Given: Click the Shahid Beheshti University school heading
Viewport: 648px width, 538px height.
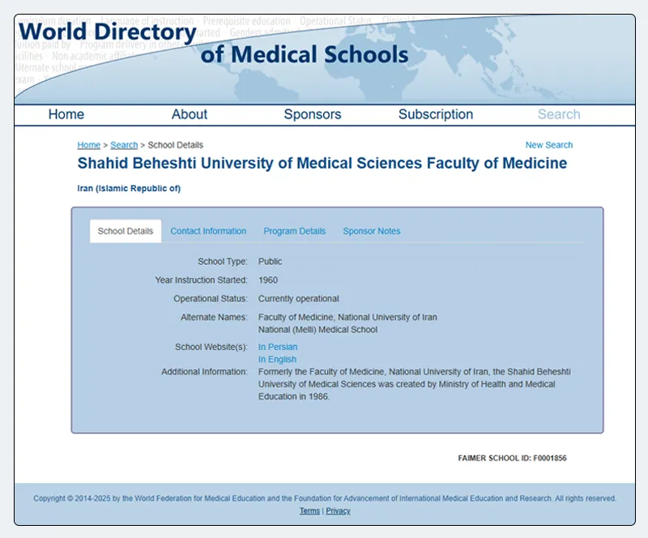Looking at the screenshot, I should (322, 164).
